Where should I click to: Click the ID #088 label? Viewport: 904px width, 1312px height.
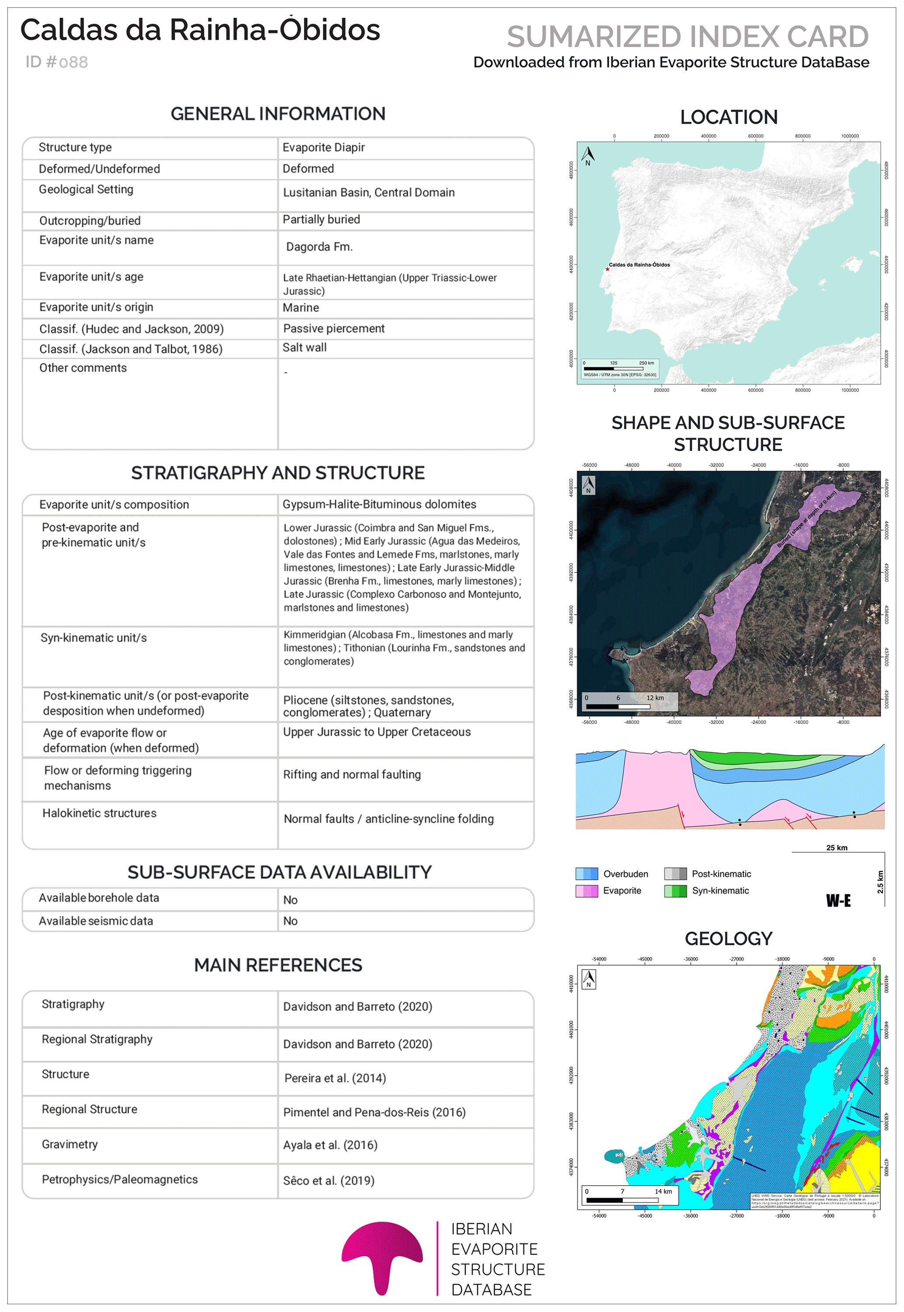pos(57,62)
